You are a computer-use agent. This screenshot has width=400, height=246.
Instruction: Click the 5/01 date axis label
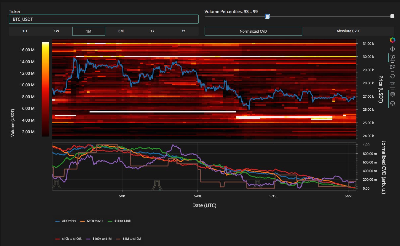pos(122,196)
